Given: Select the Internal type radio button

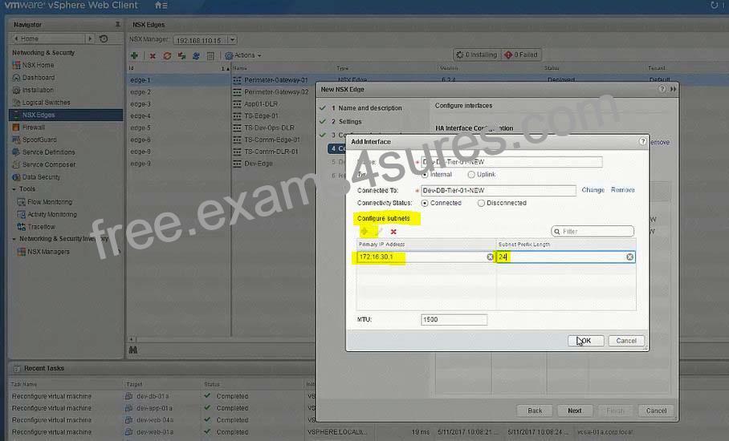Looking at the screenshot, I should [x=425, y=175].
